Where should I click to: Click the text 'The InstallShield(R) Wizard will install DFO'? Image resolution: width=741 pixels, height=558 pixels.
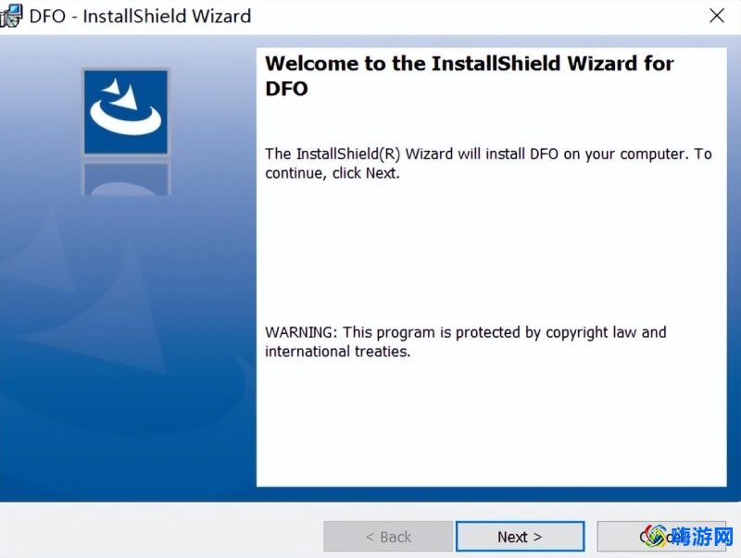click(x=411, y=154)
